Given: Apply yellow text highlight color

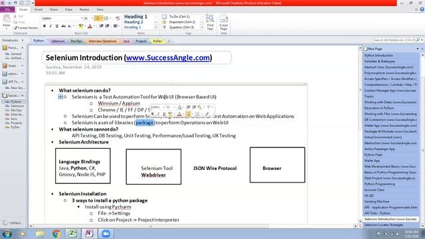Looking at the screenshot, I should pos(80,26).
